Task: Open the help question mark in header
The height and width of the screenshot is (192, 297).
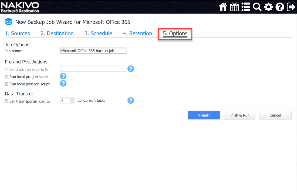Action: click(280, 7)
